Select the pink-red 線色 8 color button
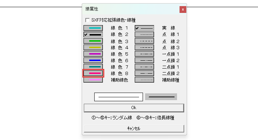This screenshot has width=258, height=140. [93, 73]
